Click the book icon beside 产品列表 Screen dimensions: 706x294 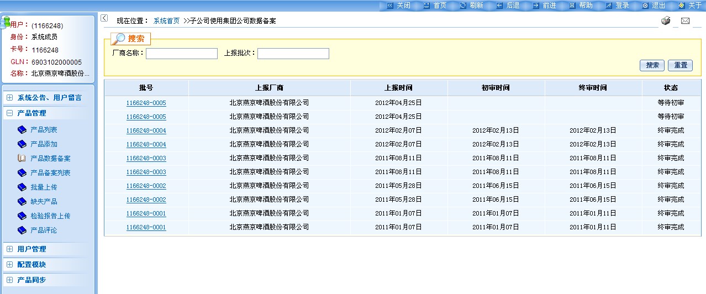[x=22, y=130]
